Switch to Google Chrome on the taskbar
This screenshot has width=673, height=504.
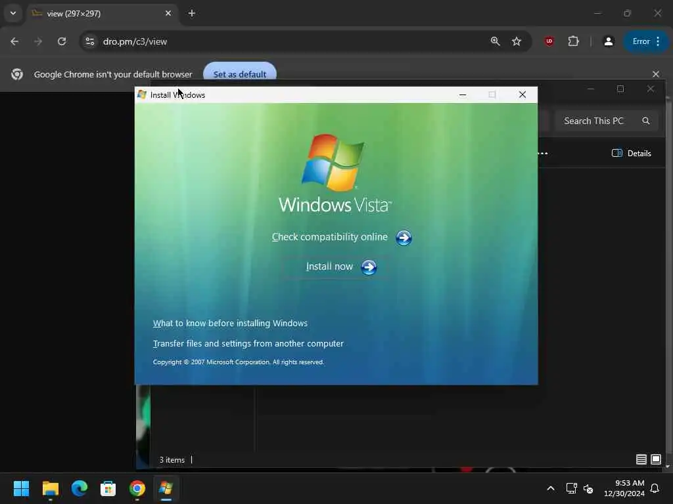pos(137,488)
